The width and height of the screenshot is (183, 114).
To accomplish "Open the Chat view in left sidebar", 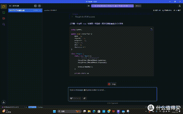I will (x=4, y=7).
